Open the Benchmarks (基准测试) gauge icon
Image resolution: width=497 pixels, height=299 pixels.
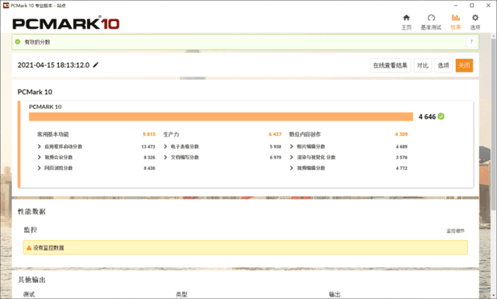click(x=431, y=18)
